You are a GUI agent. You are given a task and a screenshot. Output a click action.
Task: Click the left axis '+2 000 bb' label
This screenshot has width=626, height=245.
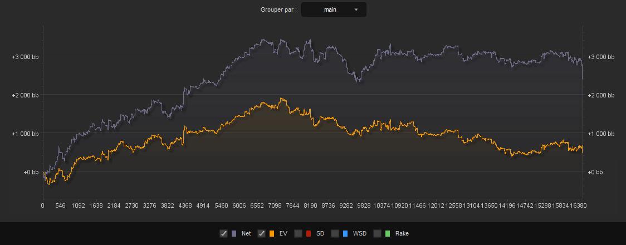tap(25, 95)
